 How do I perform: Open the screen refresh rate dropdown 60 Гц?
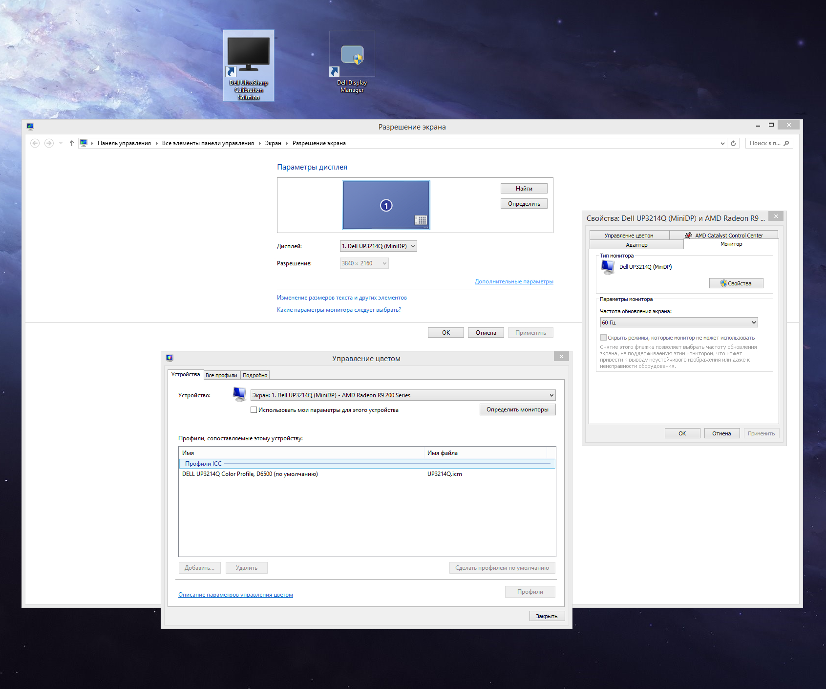(x=678, y=323)
